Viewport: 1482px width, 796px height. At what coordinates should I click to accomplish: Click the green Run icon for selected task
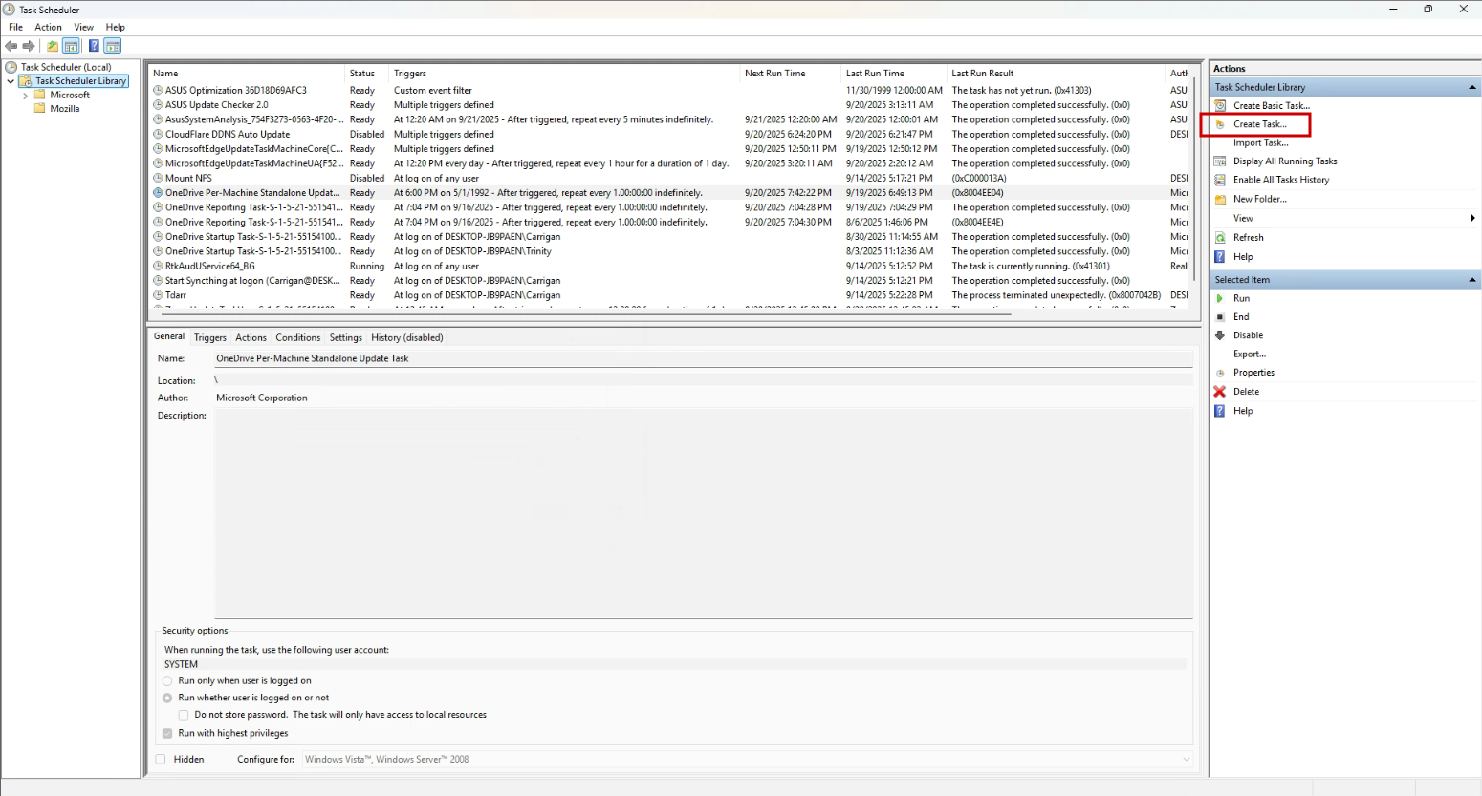[1220, 298]
